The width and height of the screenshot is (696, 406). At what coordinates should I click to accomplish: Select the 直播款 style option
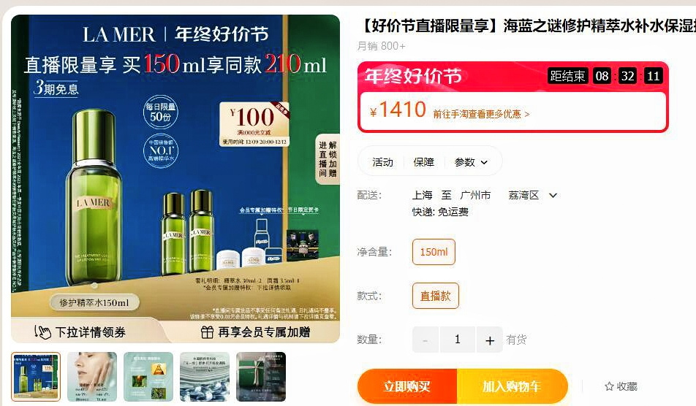[x=436, y=296]
